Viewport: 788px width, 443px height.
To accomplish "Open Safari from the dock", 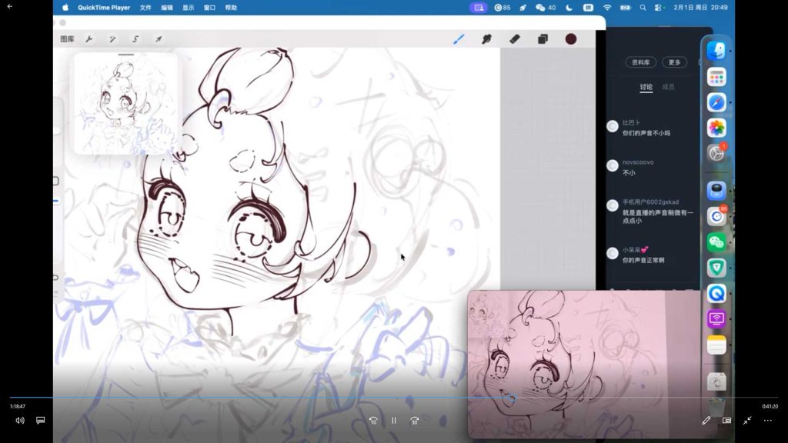I will click(716, 102).
